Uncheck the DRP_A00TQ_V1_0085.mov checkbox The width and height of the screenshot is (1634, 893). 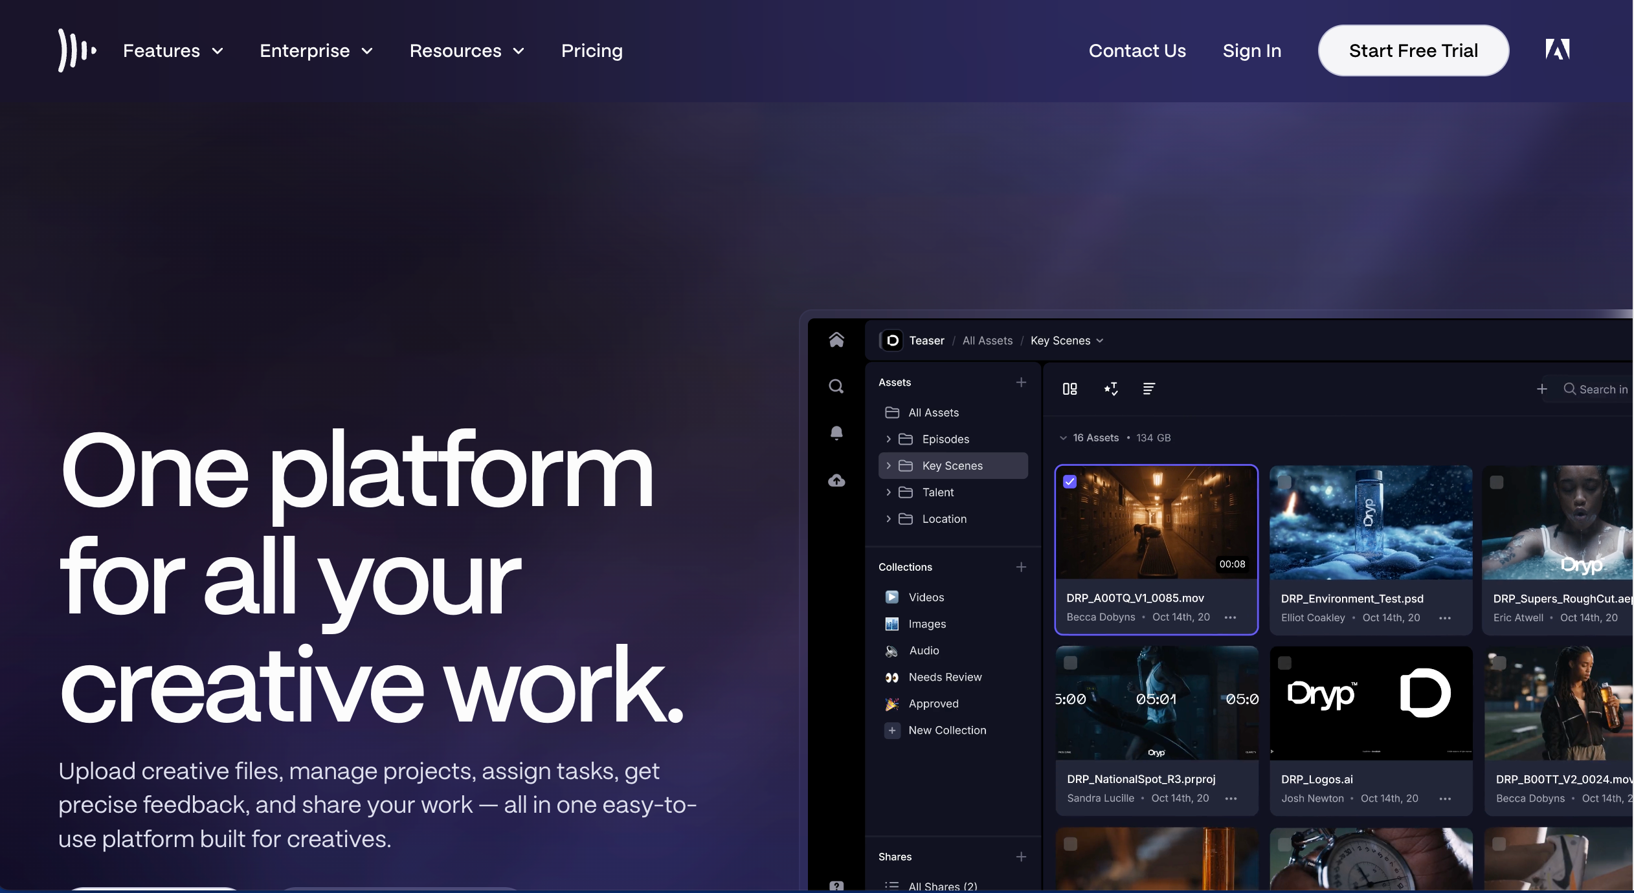point(1070,481)
